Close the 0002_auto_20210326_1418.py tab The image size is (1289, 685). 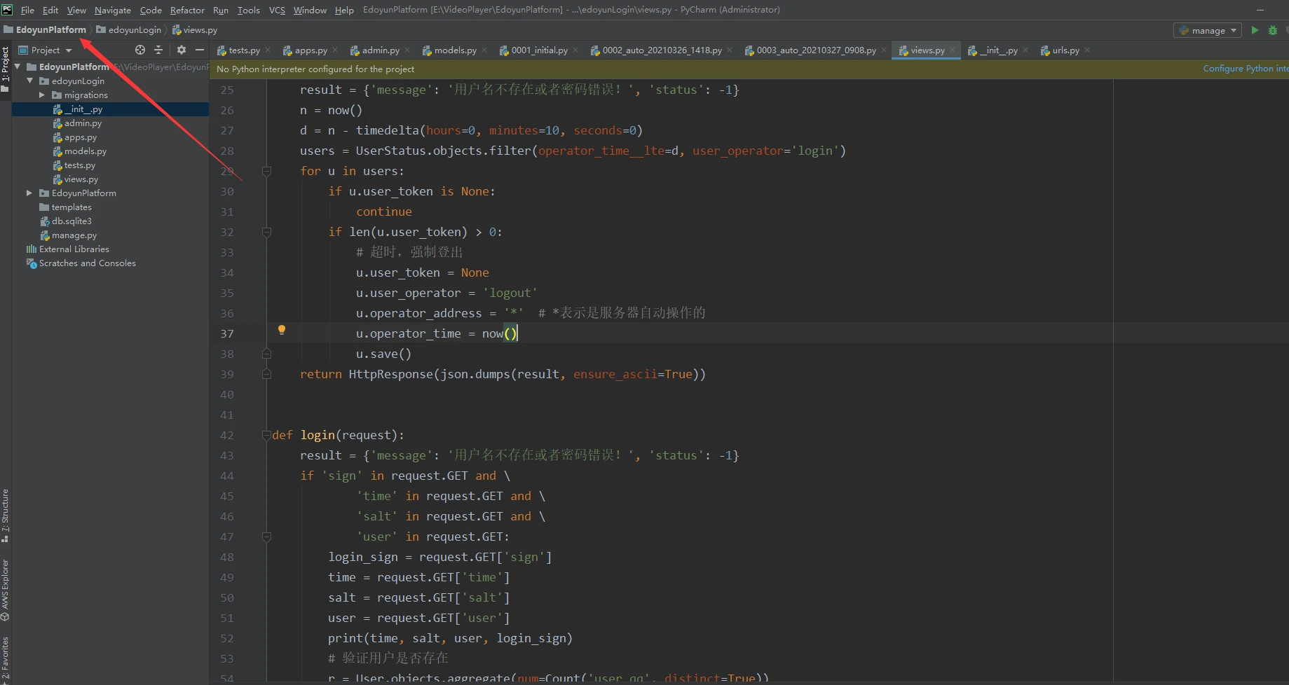pos(730,50)
